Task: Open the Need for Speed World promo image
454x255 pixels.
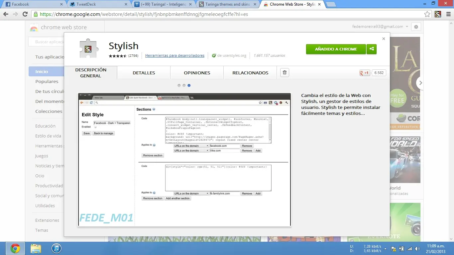Action: [405, 160]
